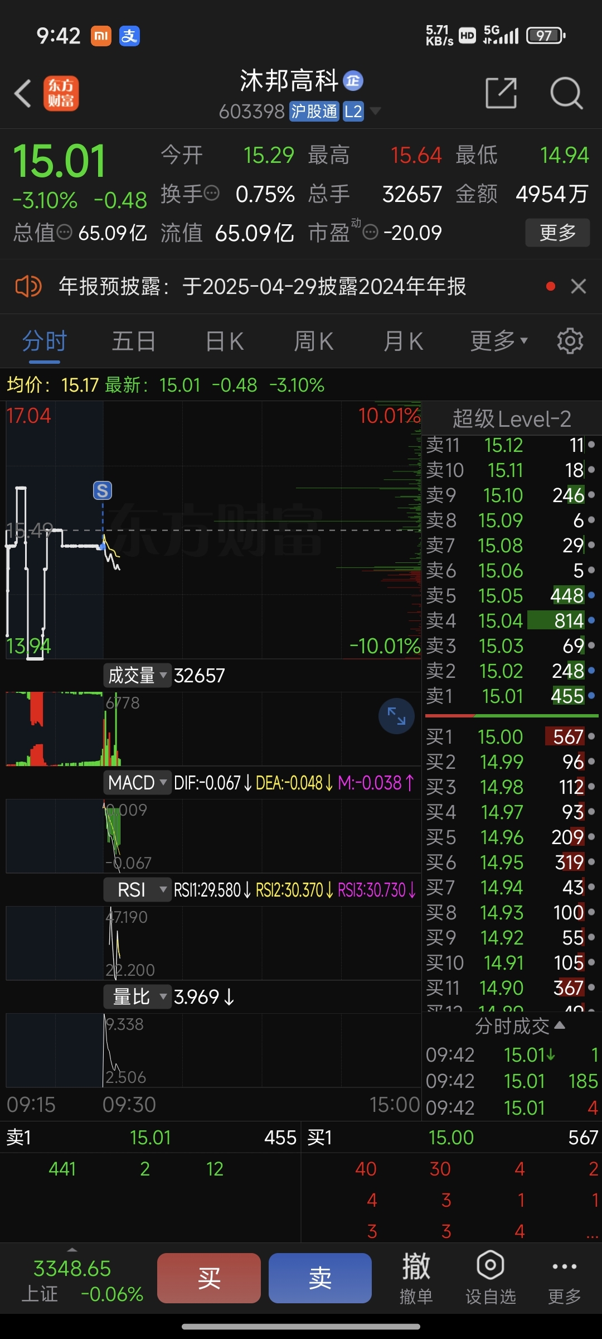Tap the dot beside 卖11 row
The height and width of the screenshot is (1339, 602).
tap(591, 445)
